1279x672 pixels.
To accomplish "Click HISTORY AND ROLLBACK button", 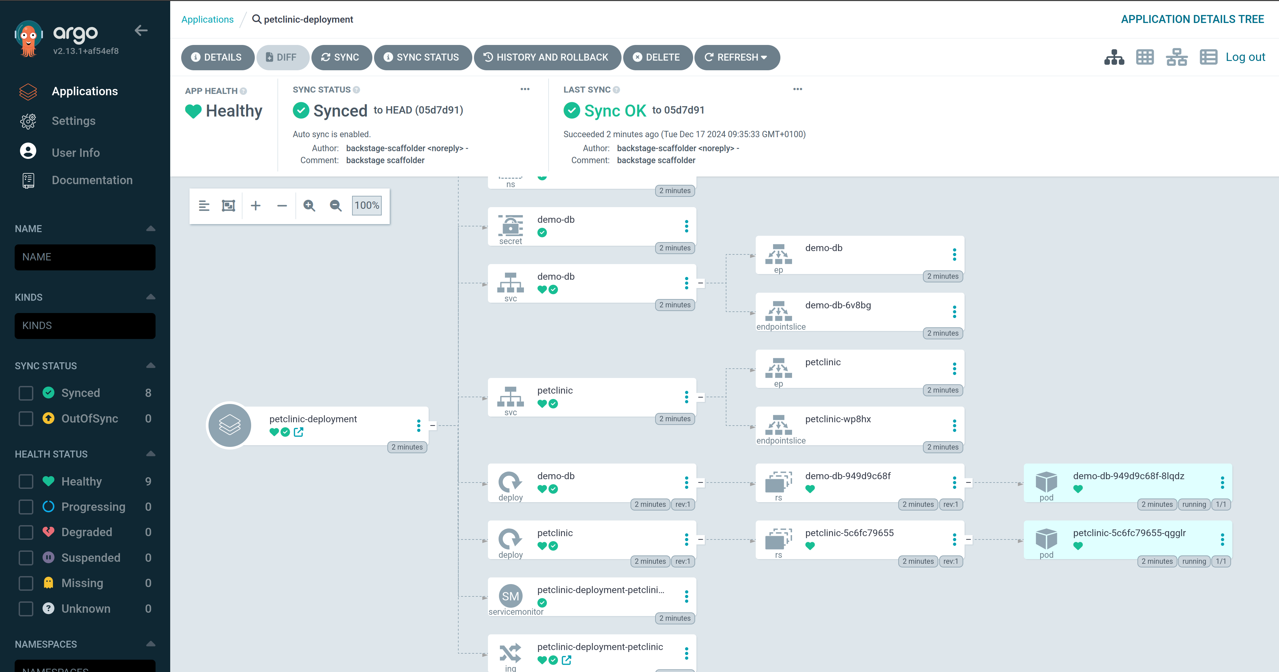I will pos(547,58).
